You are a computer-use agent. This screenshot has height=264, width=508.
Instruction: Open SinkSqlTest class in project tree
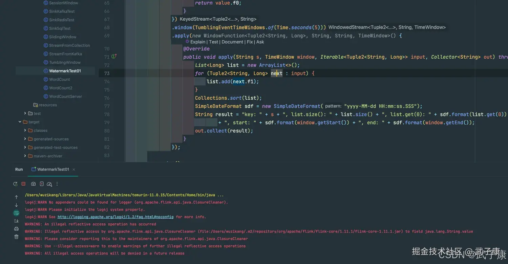click(60, 28)
